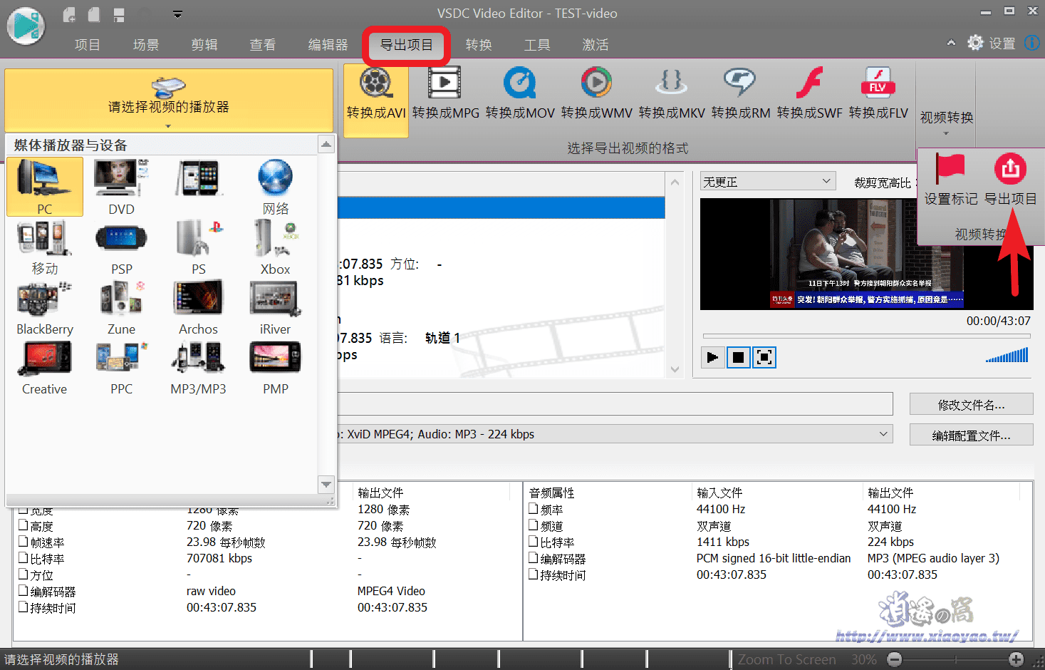The height and width of the screenshot is (670, 1045).
Task: Expand the 视频转换 dropdown arrow
Action: [x=946, y=133]
